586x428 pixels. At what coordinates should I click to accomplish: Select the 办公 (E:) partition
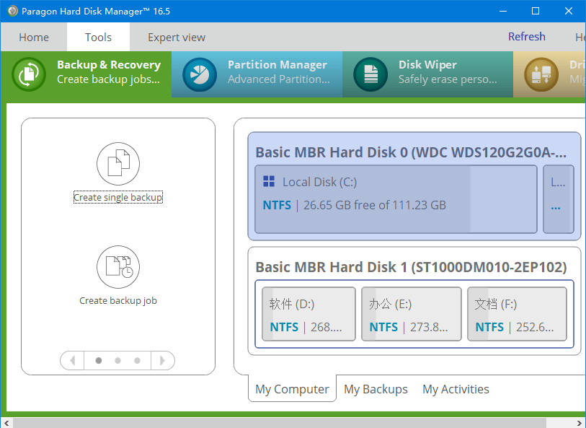pyautogui.click(x=412, y=314)
